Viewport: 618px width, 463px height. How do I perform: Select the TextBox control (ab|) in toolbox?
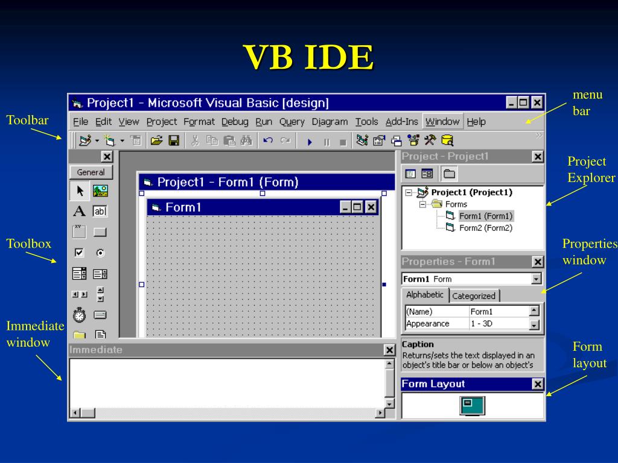(100, 212)
